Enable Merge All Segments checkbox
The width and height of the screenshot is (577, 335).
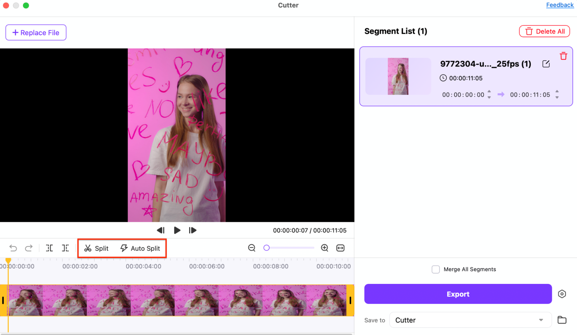coord(436,269)
